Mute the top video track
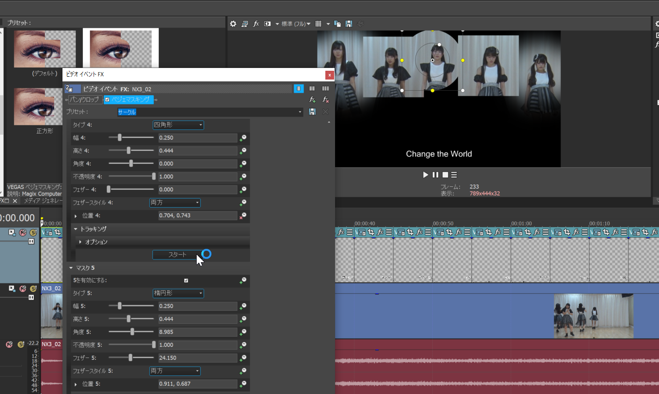659x394 pixels. click(x=23, y=233)
